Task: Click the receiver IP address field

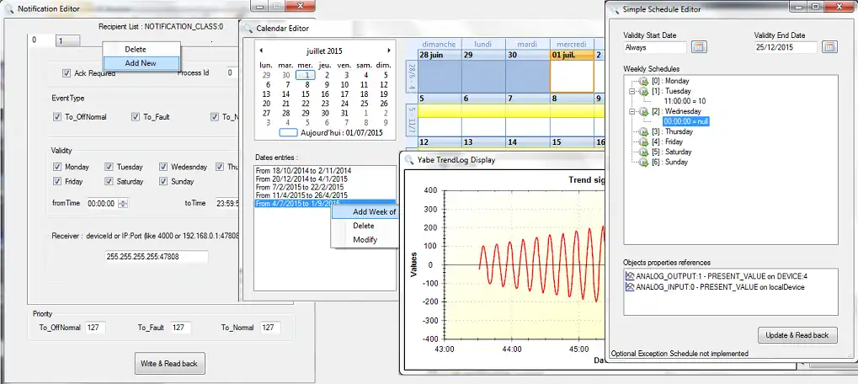Action: tap(157, 257)
